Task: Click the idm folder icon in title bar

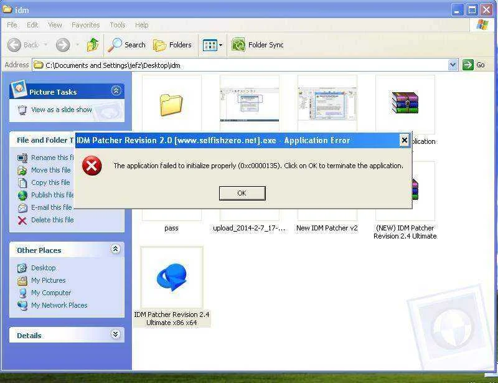Action: (x=7, y=9)
